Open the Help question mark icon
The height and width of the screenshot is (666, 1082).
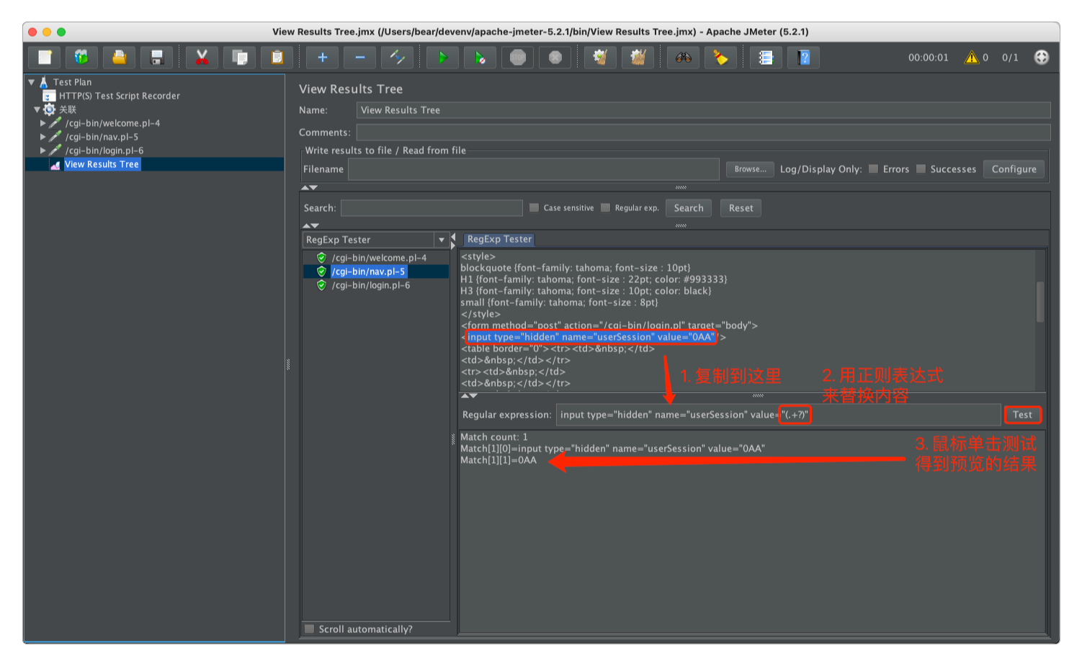click(804, 58)
